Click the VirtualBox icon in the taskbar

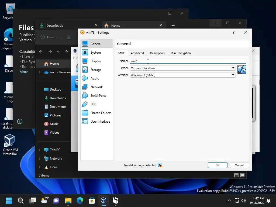click(x=103, y=201)
